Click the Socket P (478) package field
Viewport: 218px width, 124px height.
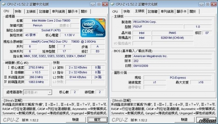51,30
